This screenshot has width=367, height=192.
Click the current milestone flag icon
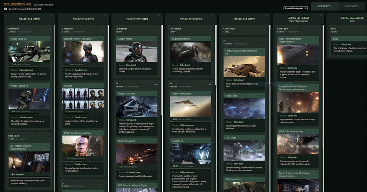coord(6,9)
